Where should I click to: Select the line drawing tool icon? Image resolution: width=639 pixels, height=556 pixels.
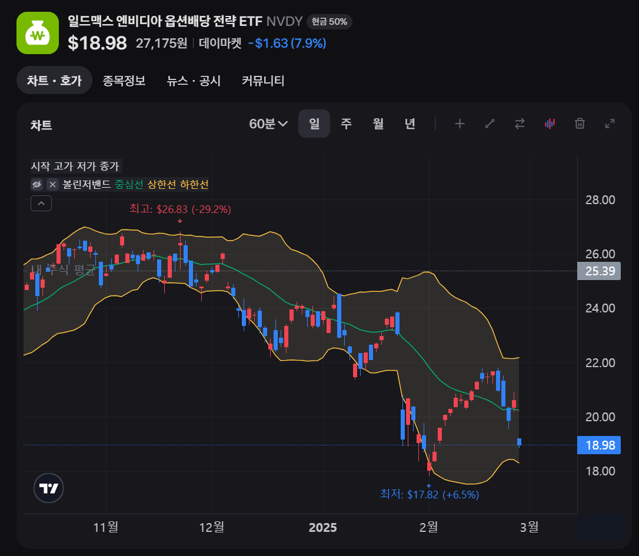[490, 124]
